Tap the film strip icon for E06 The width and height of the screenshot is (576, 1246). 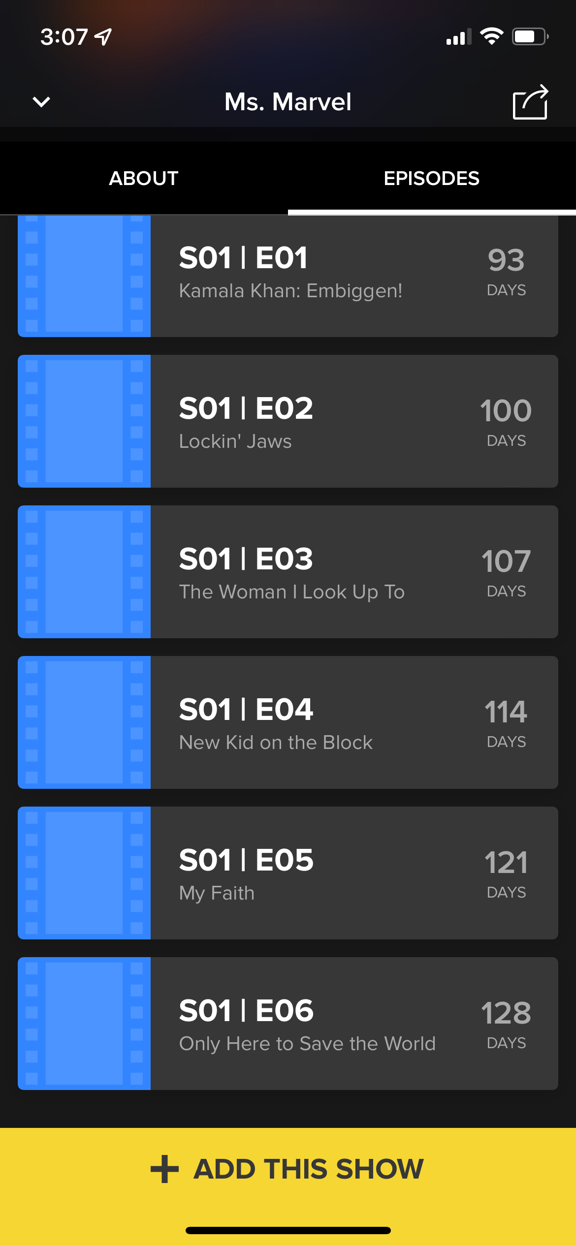click(x=84, y=1024)
